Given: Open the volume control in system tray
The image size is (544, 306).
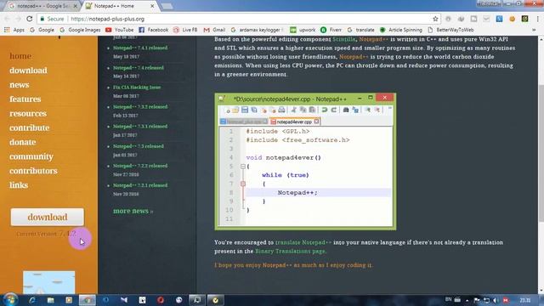Looking at the screenshot, I should click(496, 300).
